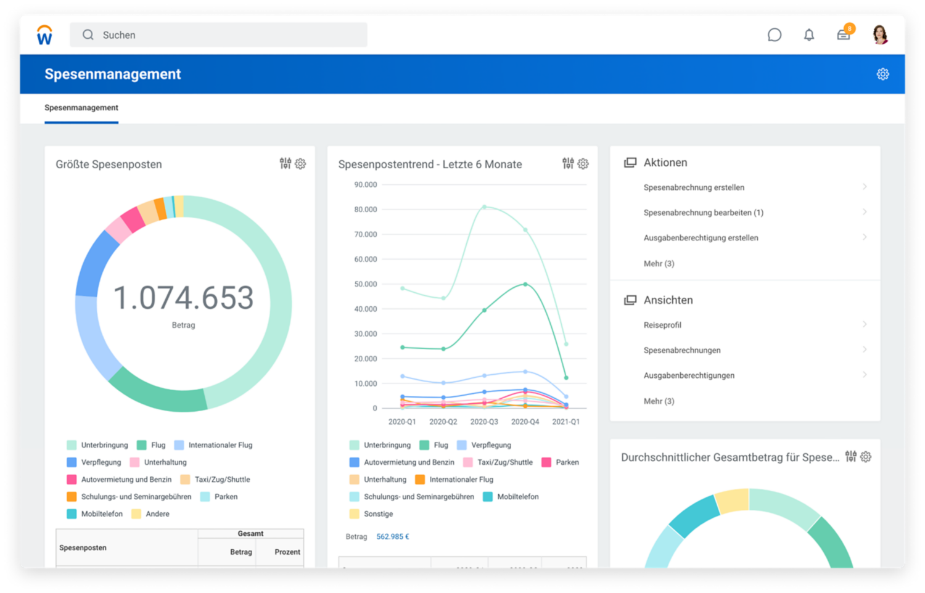925x593 pixels.
Task: Focus the Suchen search field
Action: point(218,35)
